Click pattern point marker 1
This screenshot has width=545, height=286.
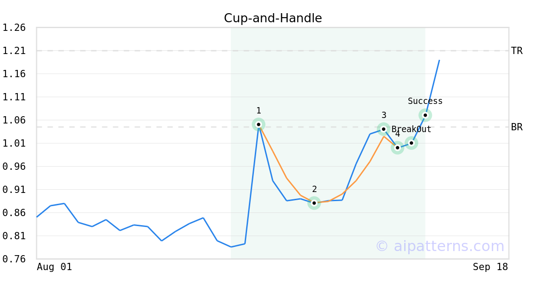click(258, 124)
